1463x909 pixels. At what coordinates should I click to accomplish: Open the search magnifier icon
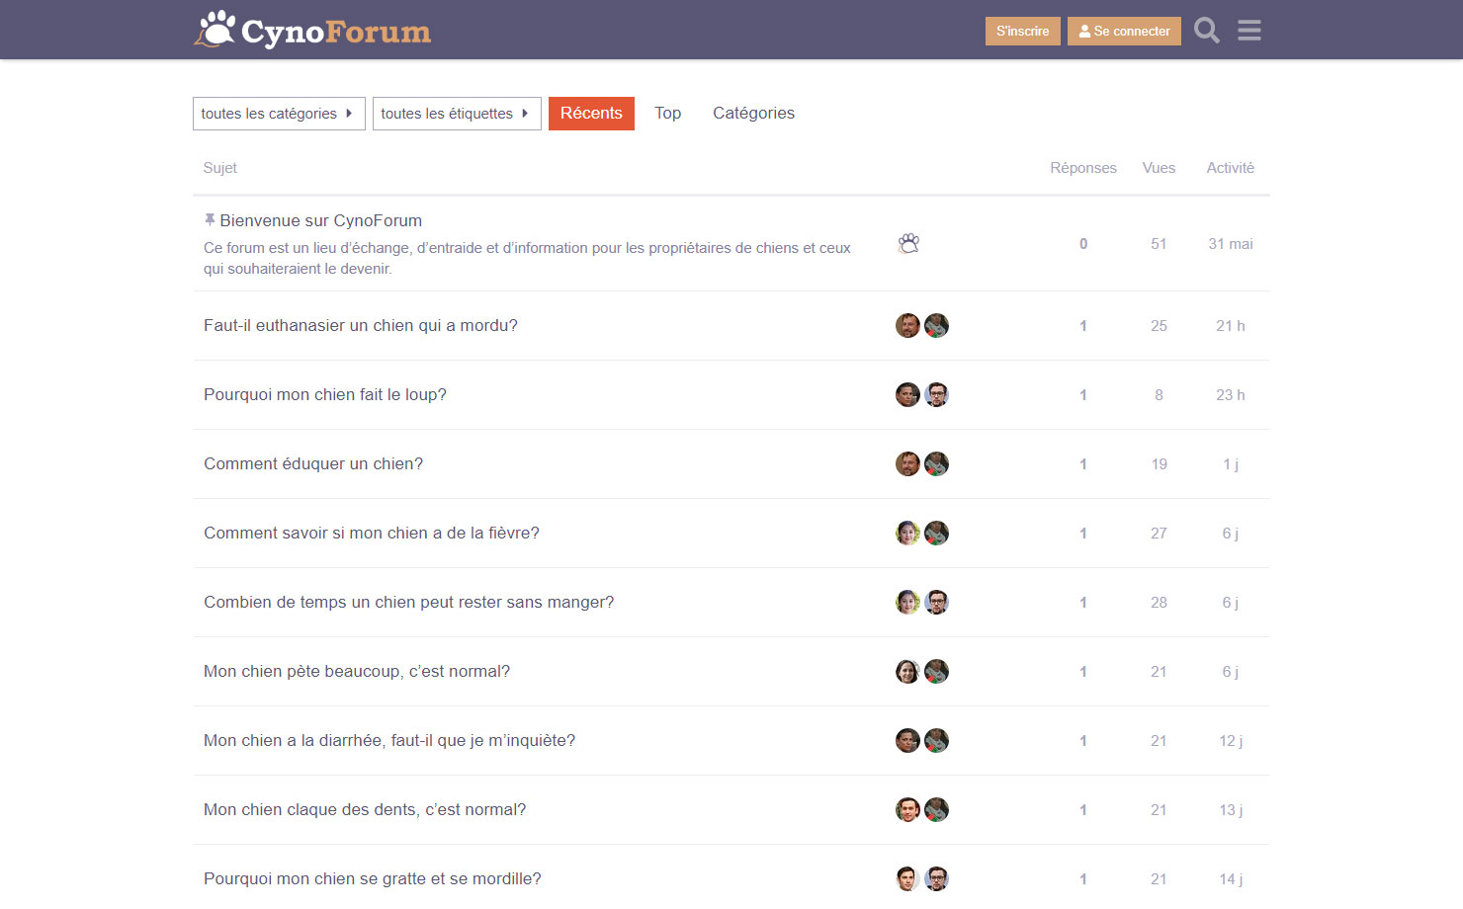[x=1206, y=31]
